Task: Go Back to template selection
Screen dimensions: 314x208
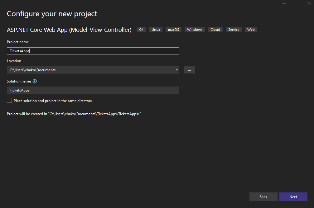Action: coord(263,197)
